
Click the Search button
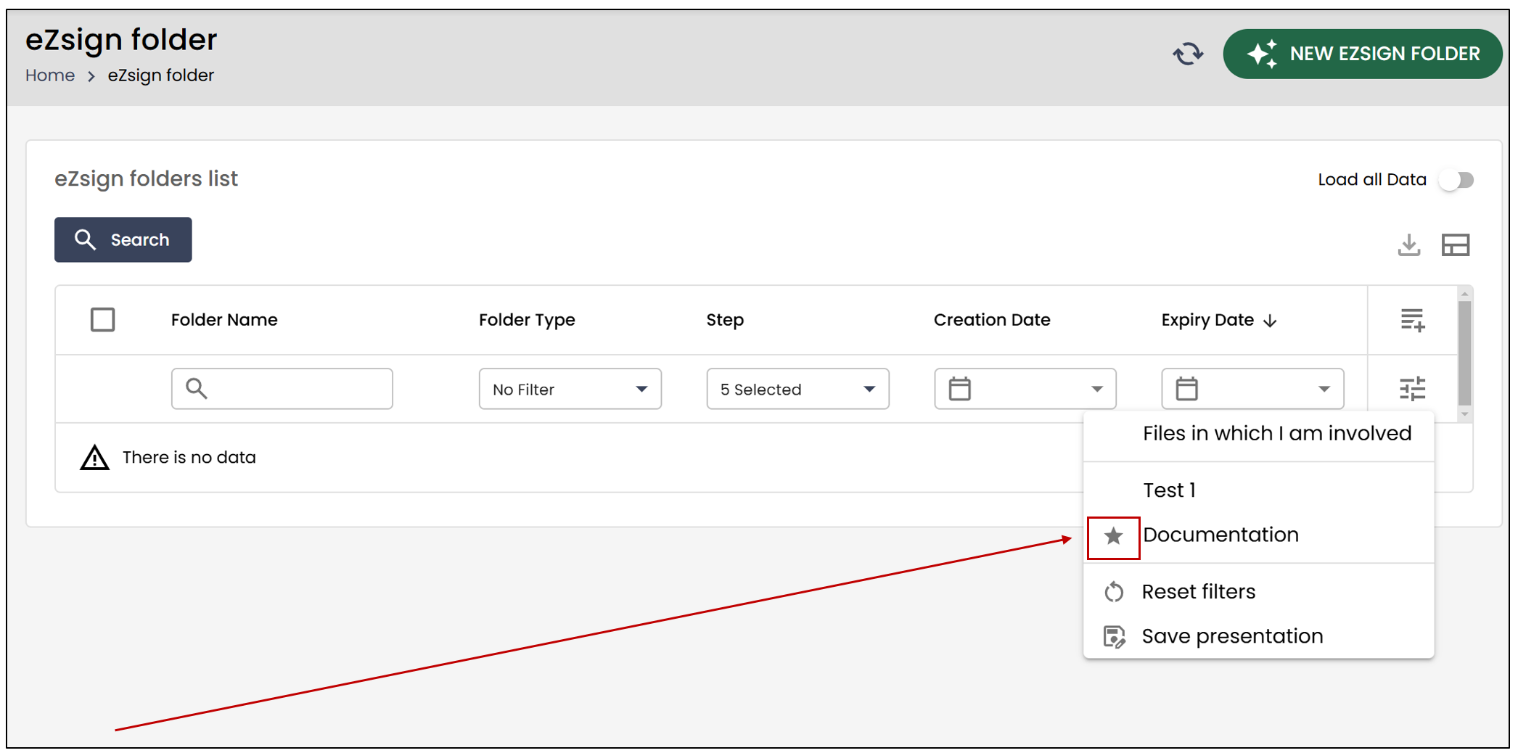[x=123, y=239]
